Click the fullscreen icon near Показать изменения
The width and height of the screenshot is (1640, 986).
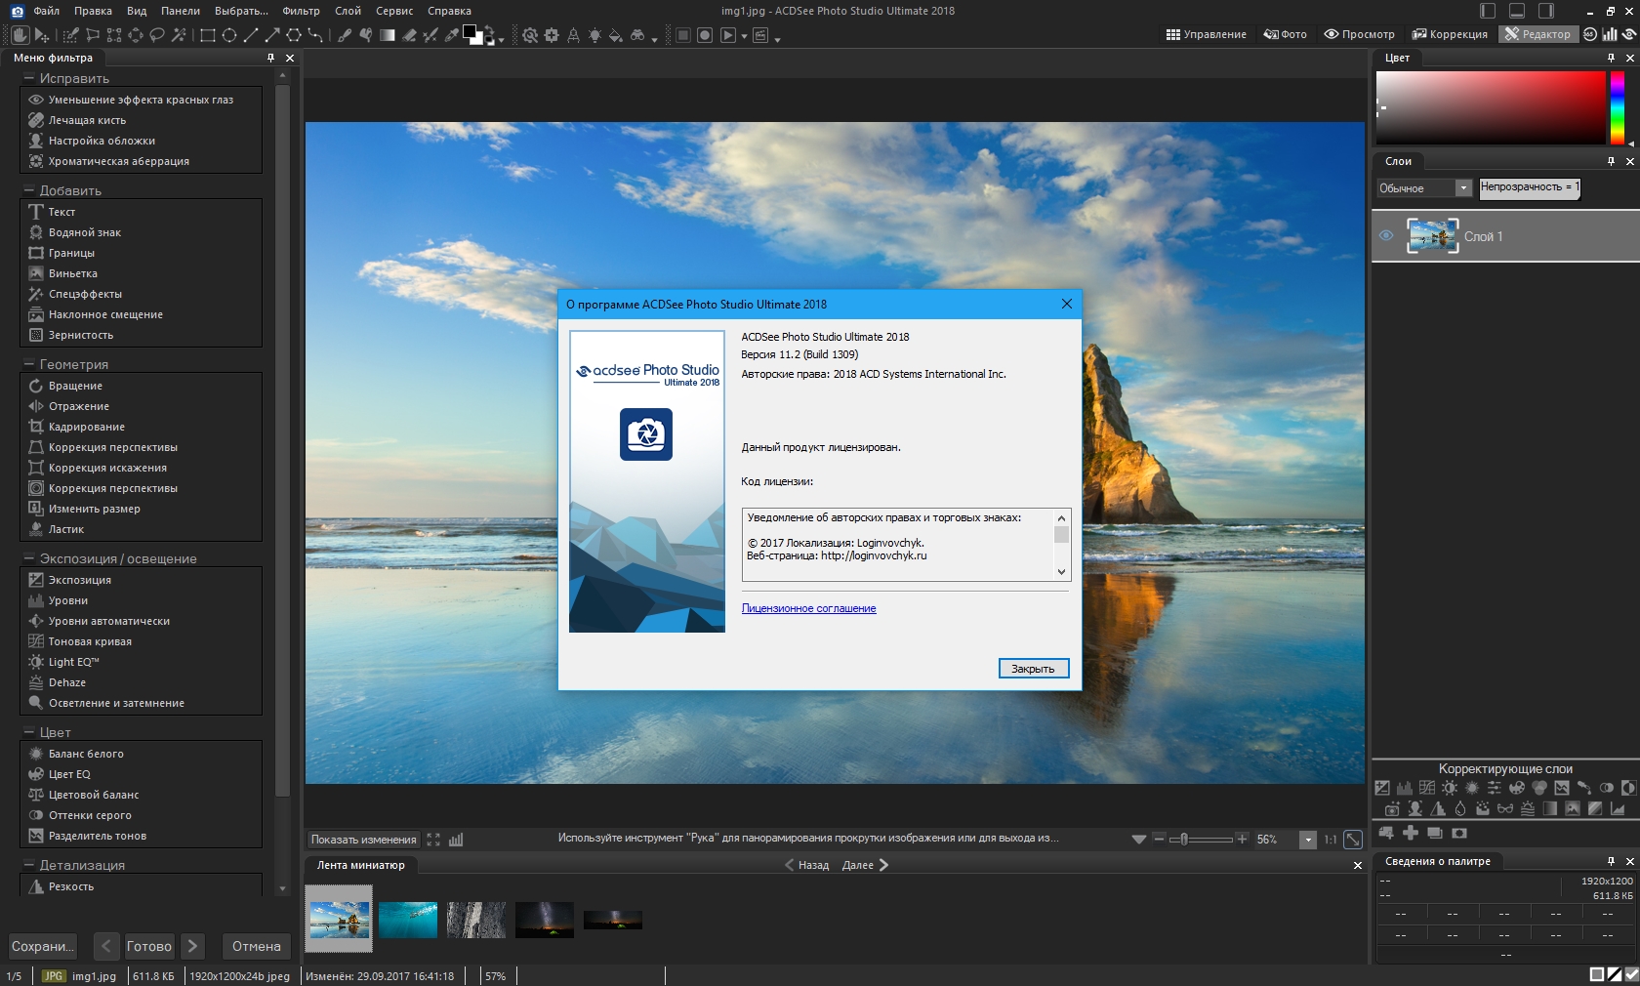(433, 840)
